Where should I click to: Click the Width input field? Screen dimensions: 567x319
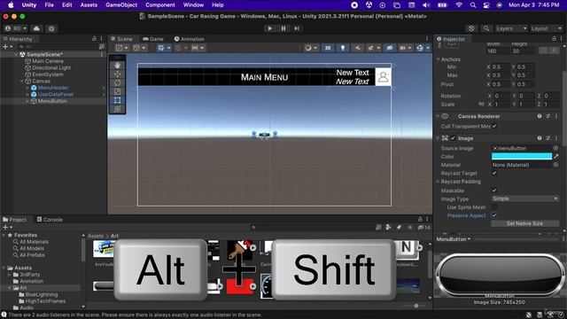(x=497, y=51)
